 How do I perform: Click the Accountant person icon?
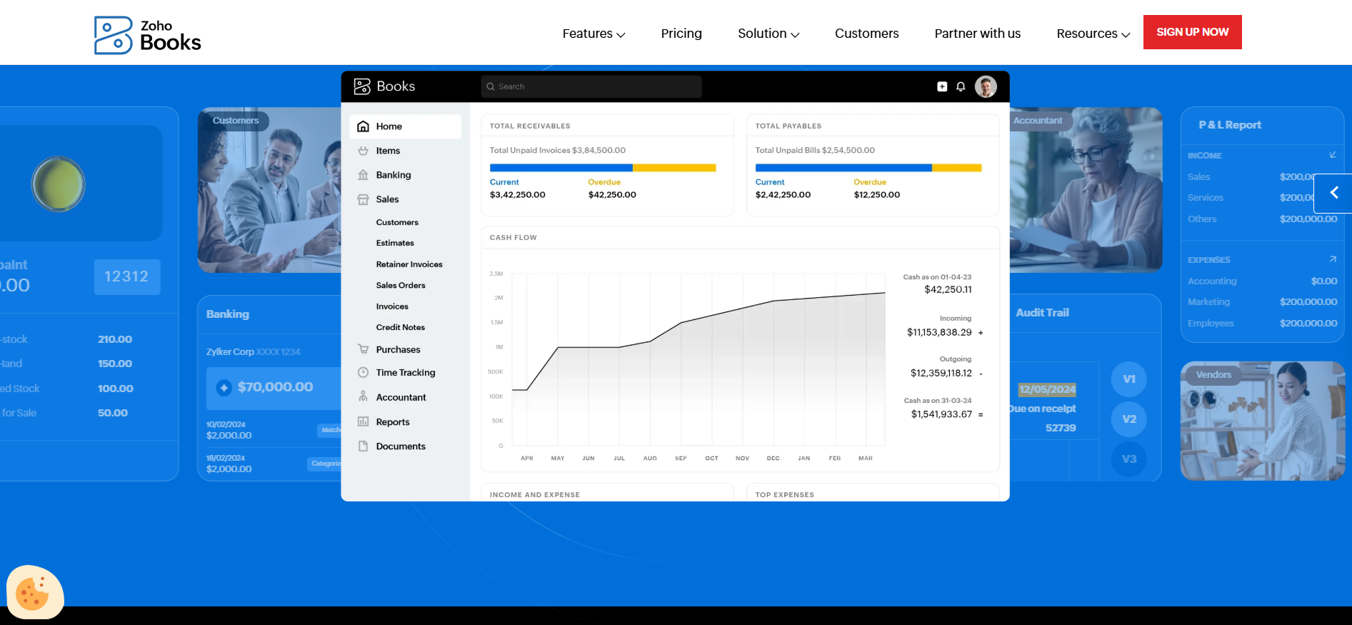[x=363, y=396]
